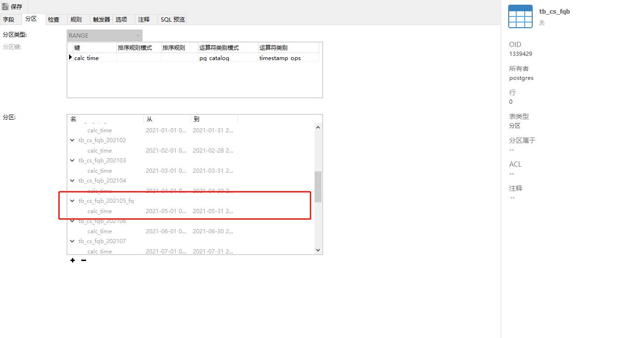Click the 保存 button label
This screenshot has width=622, height=338.
(x=16, y=7)
